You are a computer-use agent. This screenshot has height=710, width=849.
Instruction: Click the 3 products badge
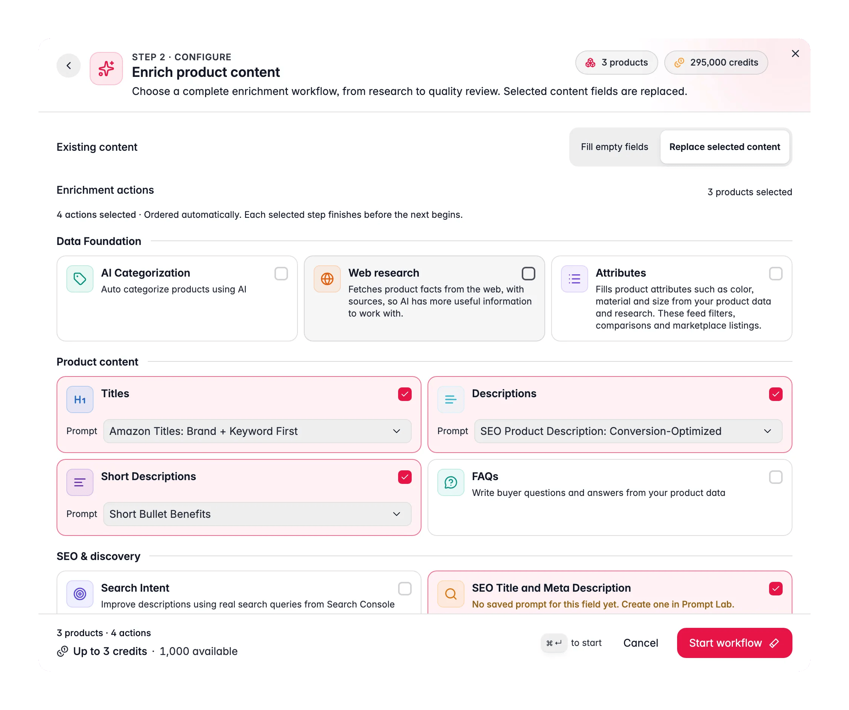[x=616, y=63]
